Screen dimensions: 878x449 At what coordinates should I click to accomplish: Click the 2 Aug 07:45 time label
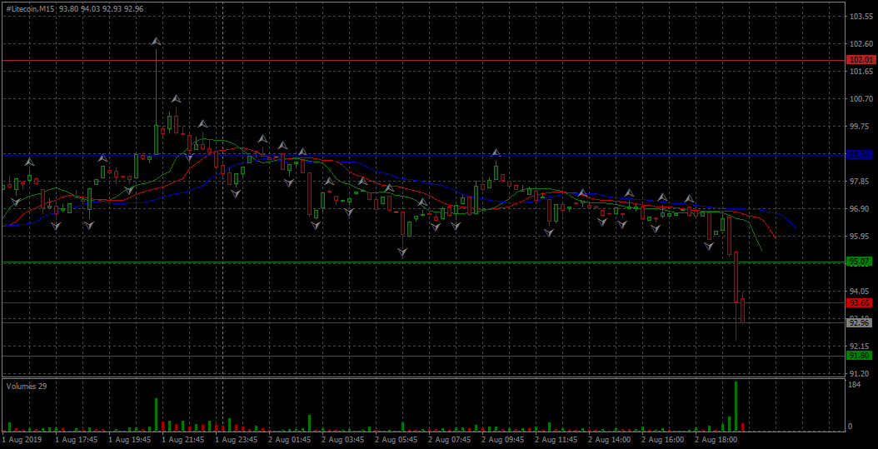448,440
